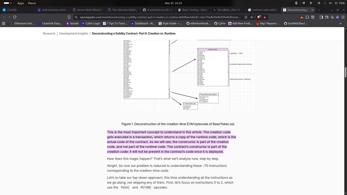Viewport: 347px width, 195px height.
Task: Open reader mode icon in address bar
Action: coord(246,17)
